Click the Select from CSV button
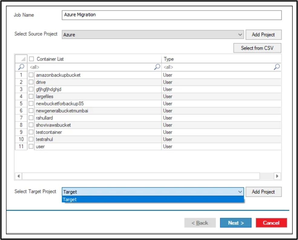The height and width of the screenshot is (240, 298). tap(257, 48)
